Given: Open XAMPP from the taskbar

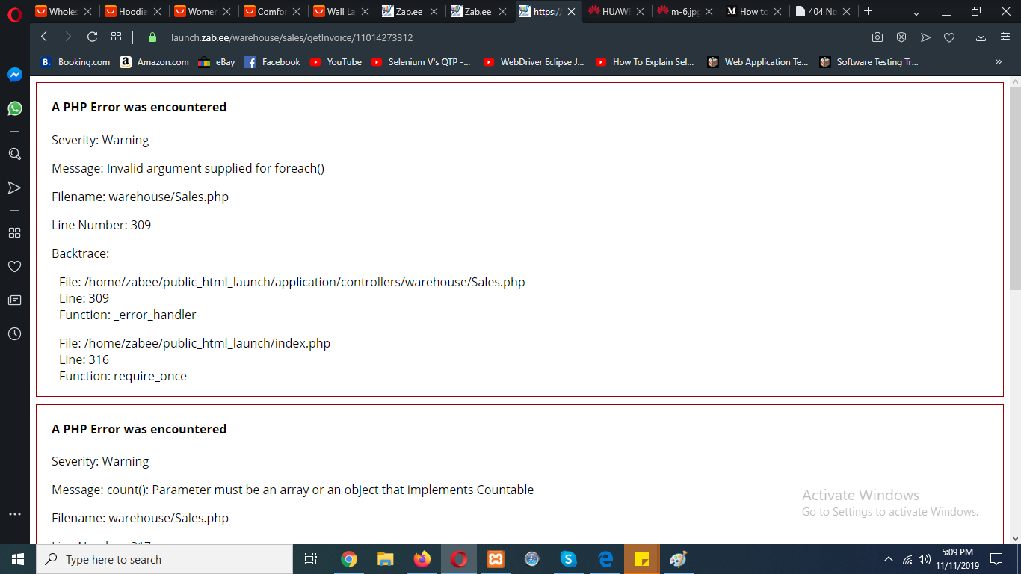Looking at the screenshot, I should click(496, 559).
